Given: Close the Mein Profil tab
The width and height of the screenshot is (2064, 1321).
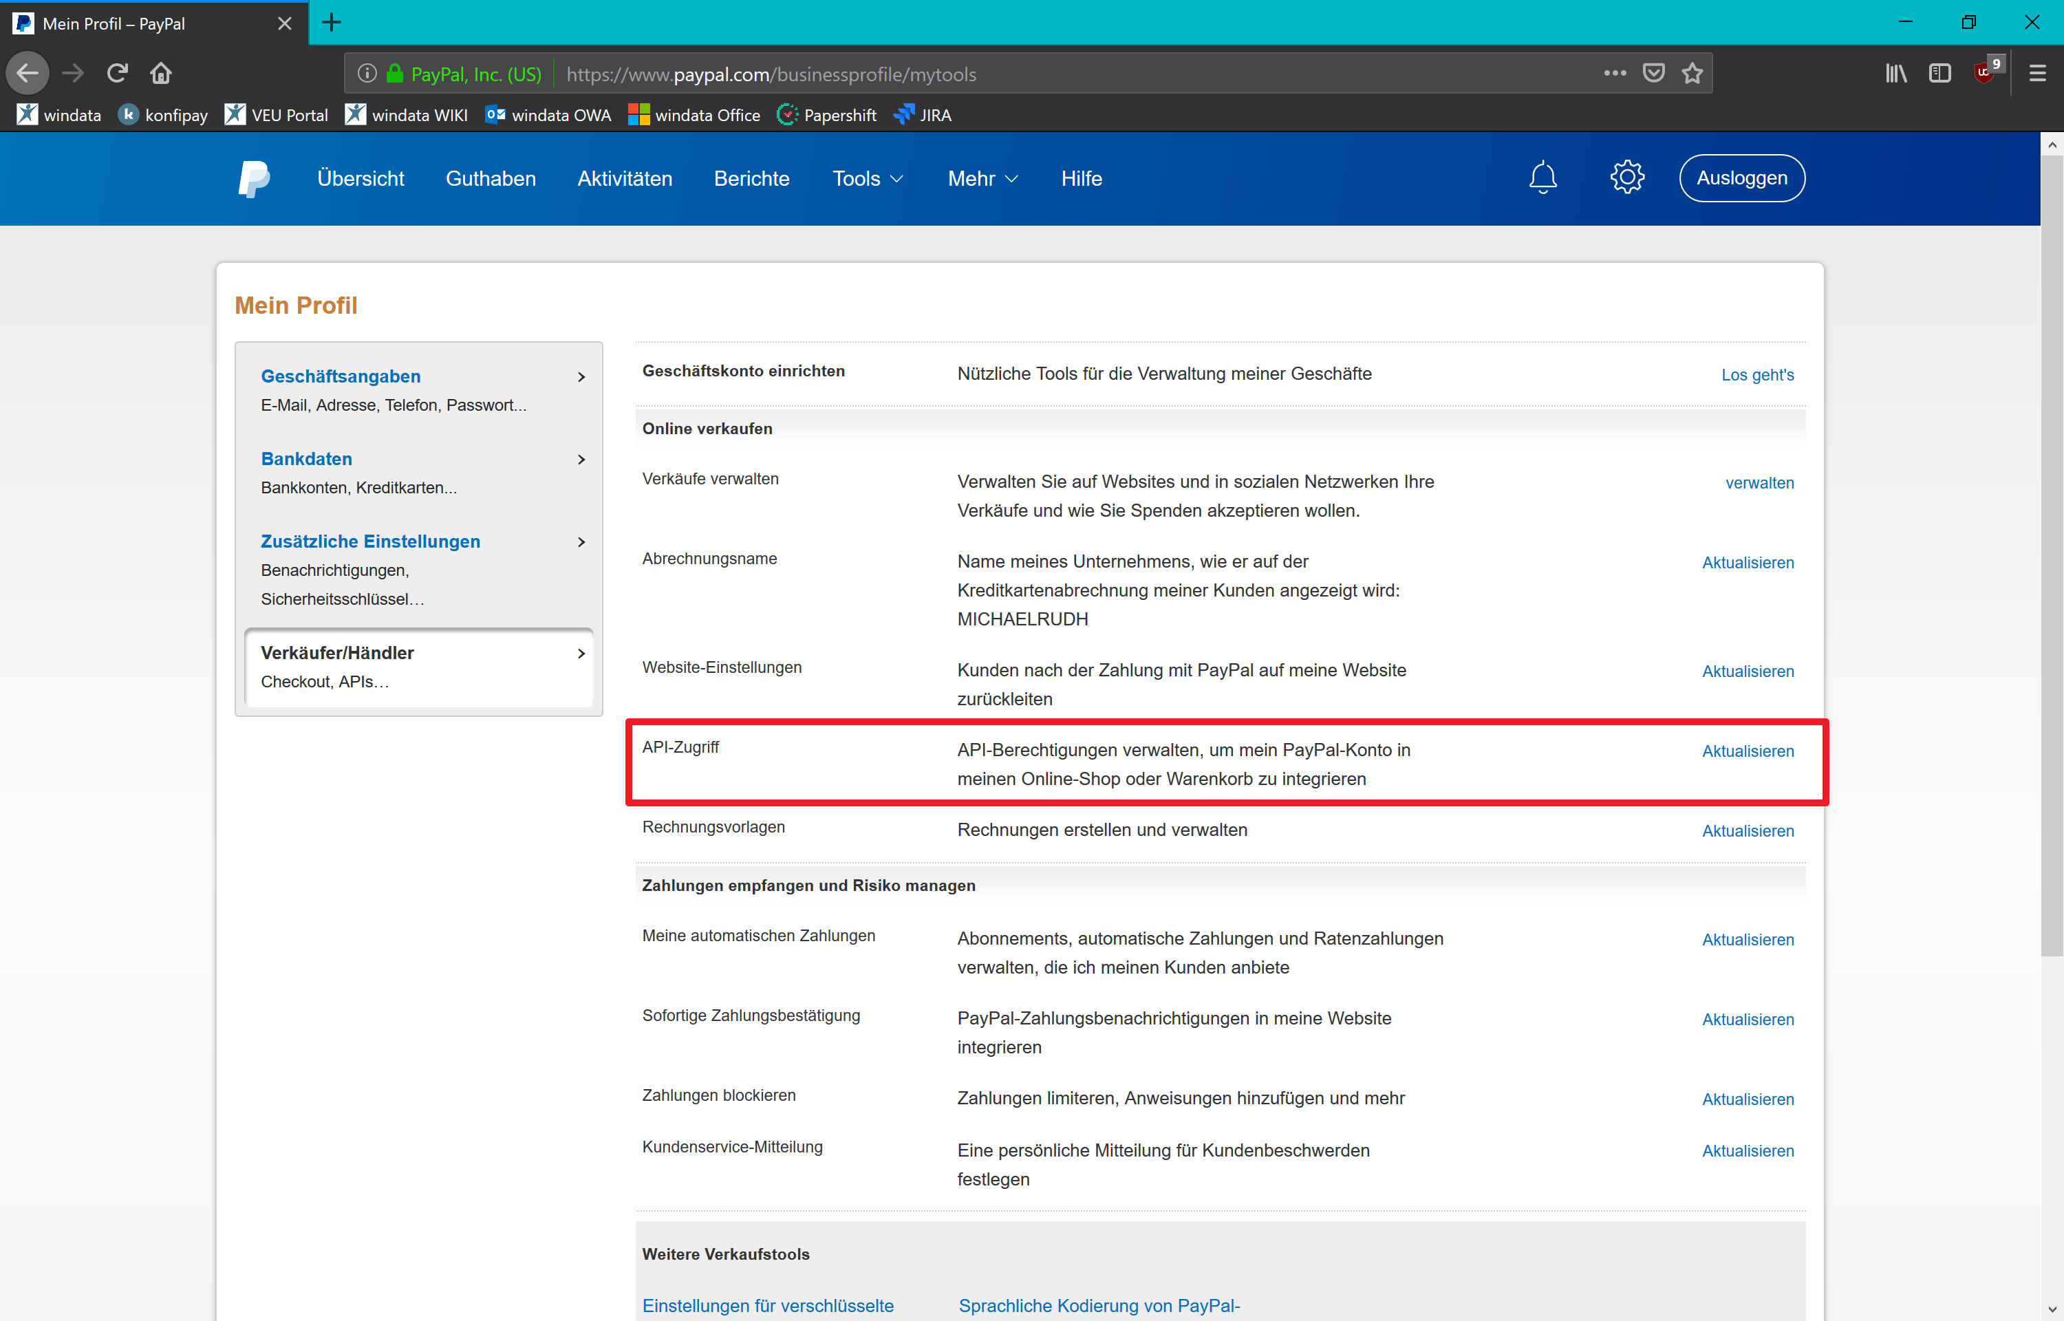Looking at the screenshot, I should click(285, 23).
